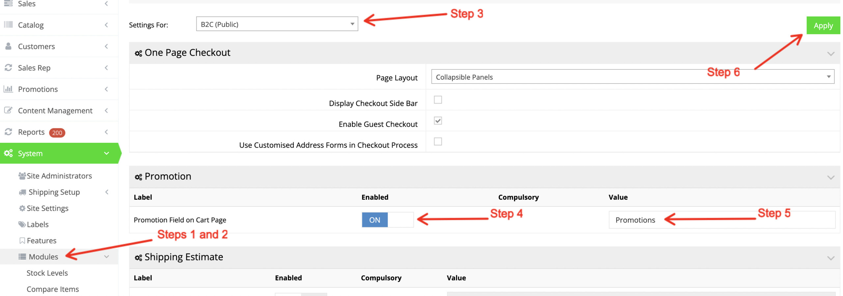
Task: Click the Labels tag icon
Action: click(22, 224)
